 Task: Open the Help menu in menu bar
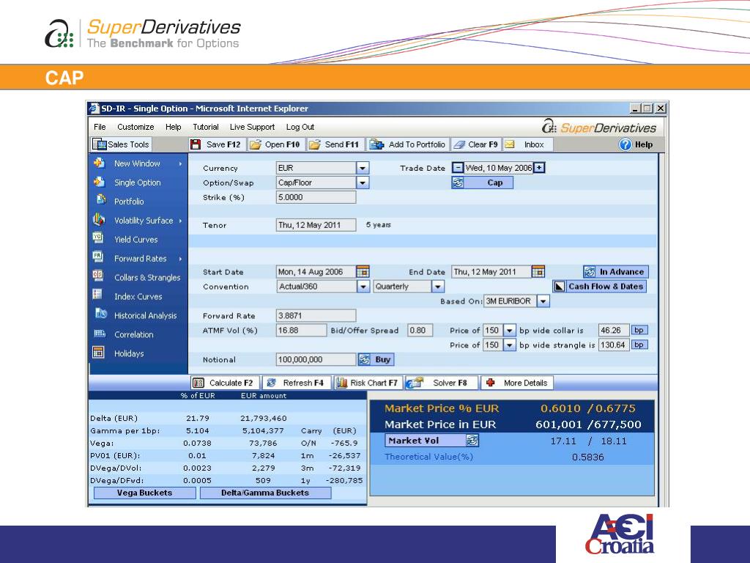click(173, 127)
